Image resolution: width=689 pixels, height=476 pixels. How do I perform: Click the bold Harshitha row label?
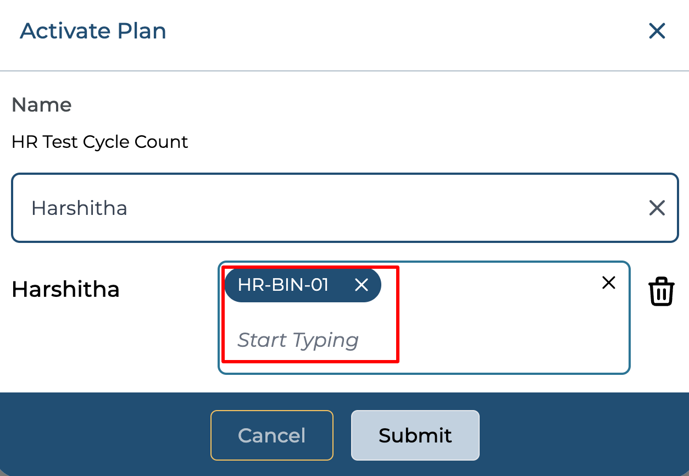tap(65, 289)
